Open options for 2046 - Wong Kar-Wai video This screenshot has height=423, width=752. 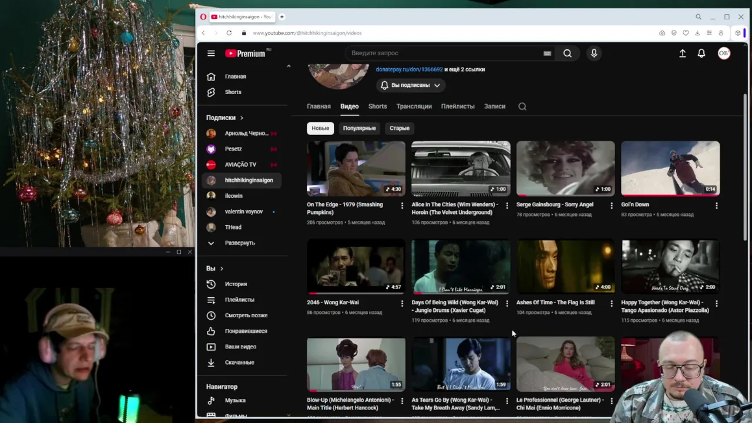402,304
